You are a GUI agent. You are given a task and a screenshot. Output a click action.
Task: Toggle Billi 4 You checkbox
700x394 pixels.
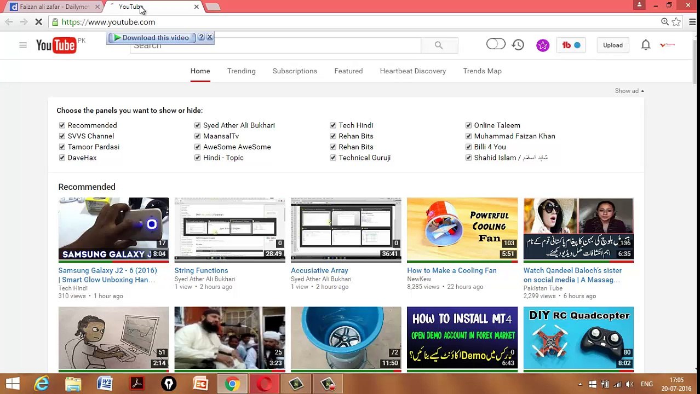(x=468, y=147)
